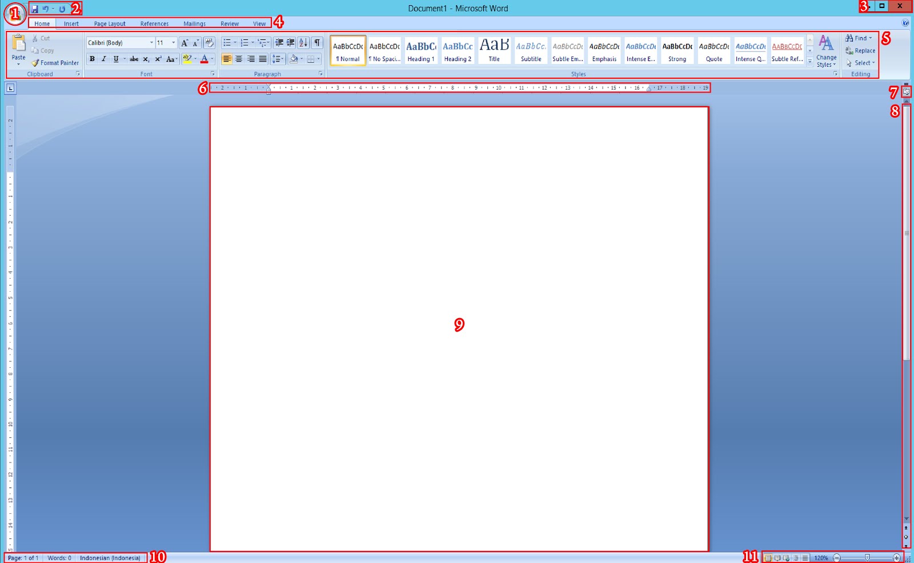Image resolution: width=914 pixels, height=563 pixels.
Task: Expand the Change Styles menu
Action: click(825, 54)
